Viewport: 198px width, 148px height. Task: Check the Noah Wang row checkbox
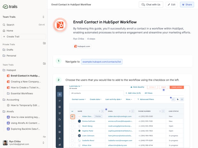72,126
